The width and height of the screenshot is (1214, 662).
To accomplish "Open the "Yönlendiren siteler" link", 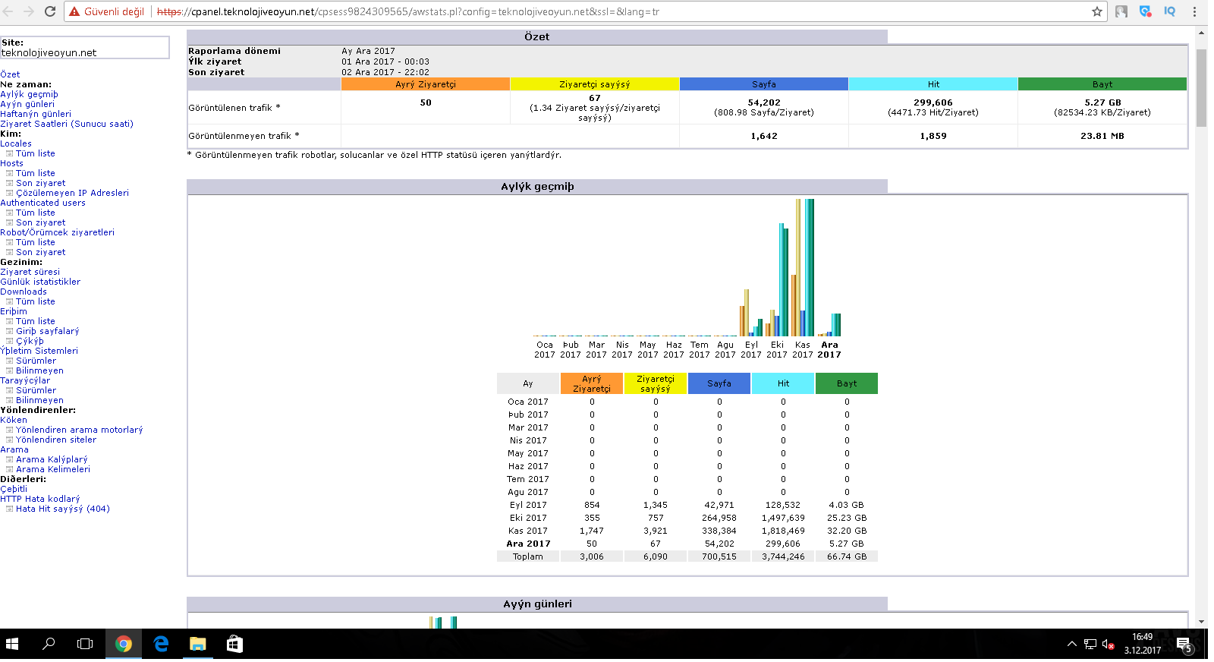I will coord(56,440).
